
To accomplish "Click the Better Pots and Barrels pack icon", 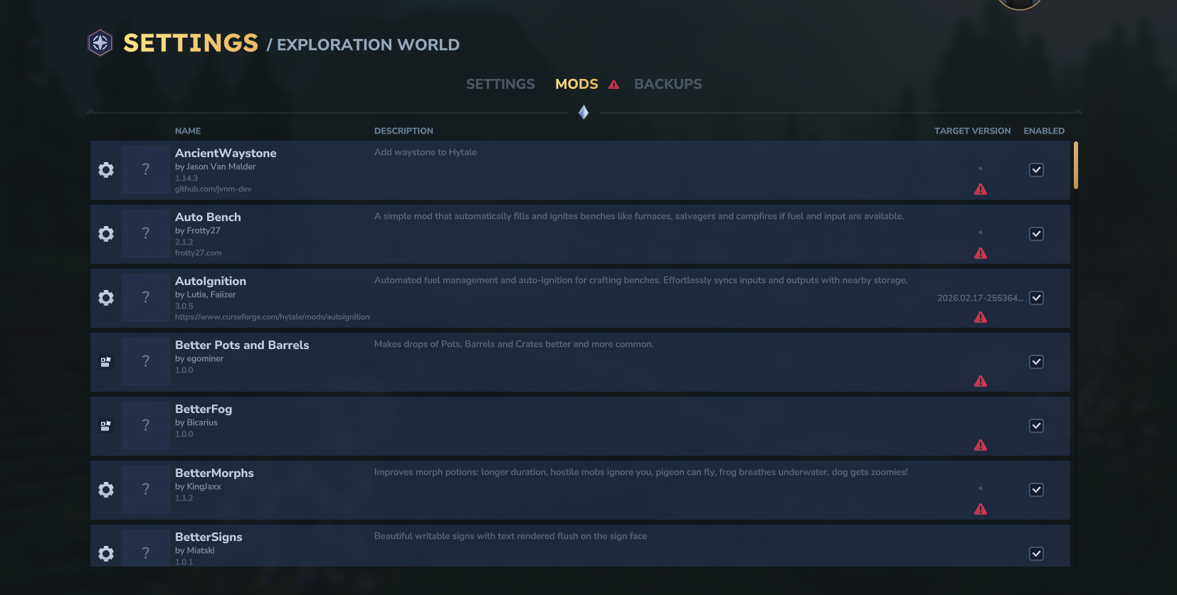I will pyautogui.click(x=106, y=362).
